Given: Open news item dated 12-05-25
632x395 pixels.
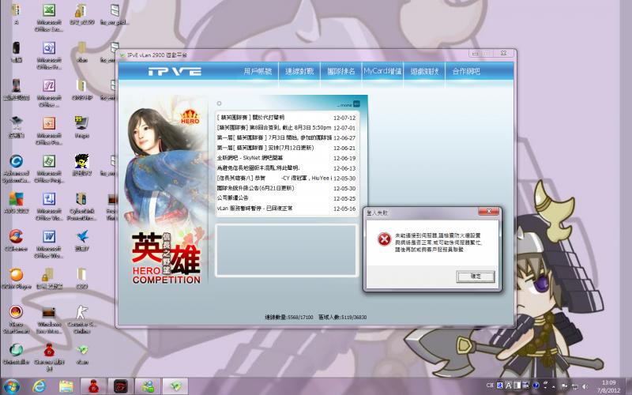Looking at the screenshot, I should (287, 198).
